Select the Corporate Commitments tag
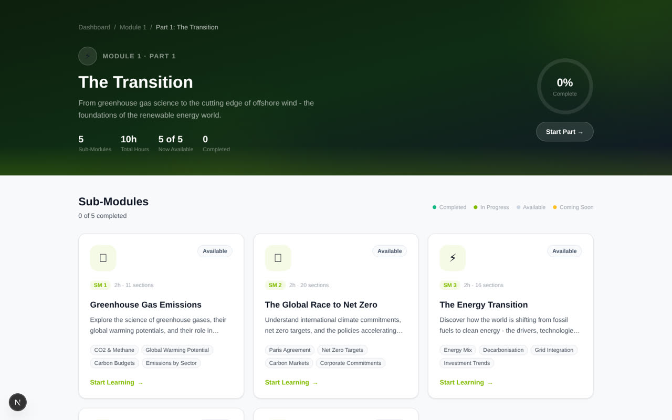This screenshot has width=672, height=420. pos(351,363)
